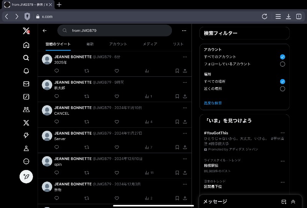
Task: Open the More circle icon in sidebar
Action: point(26,161)
